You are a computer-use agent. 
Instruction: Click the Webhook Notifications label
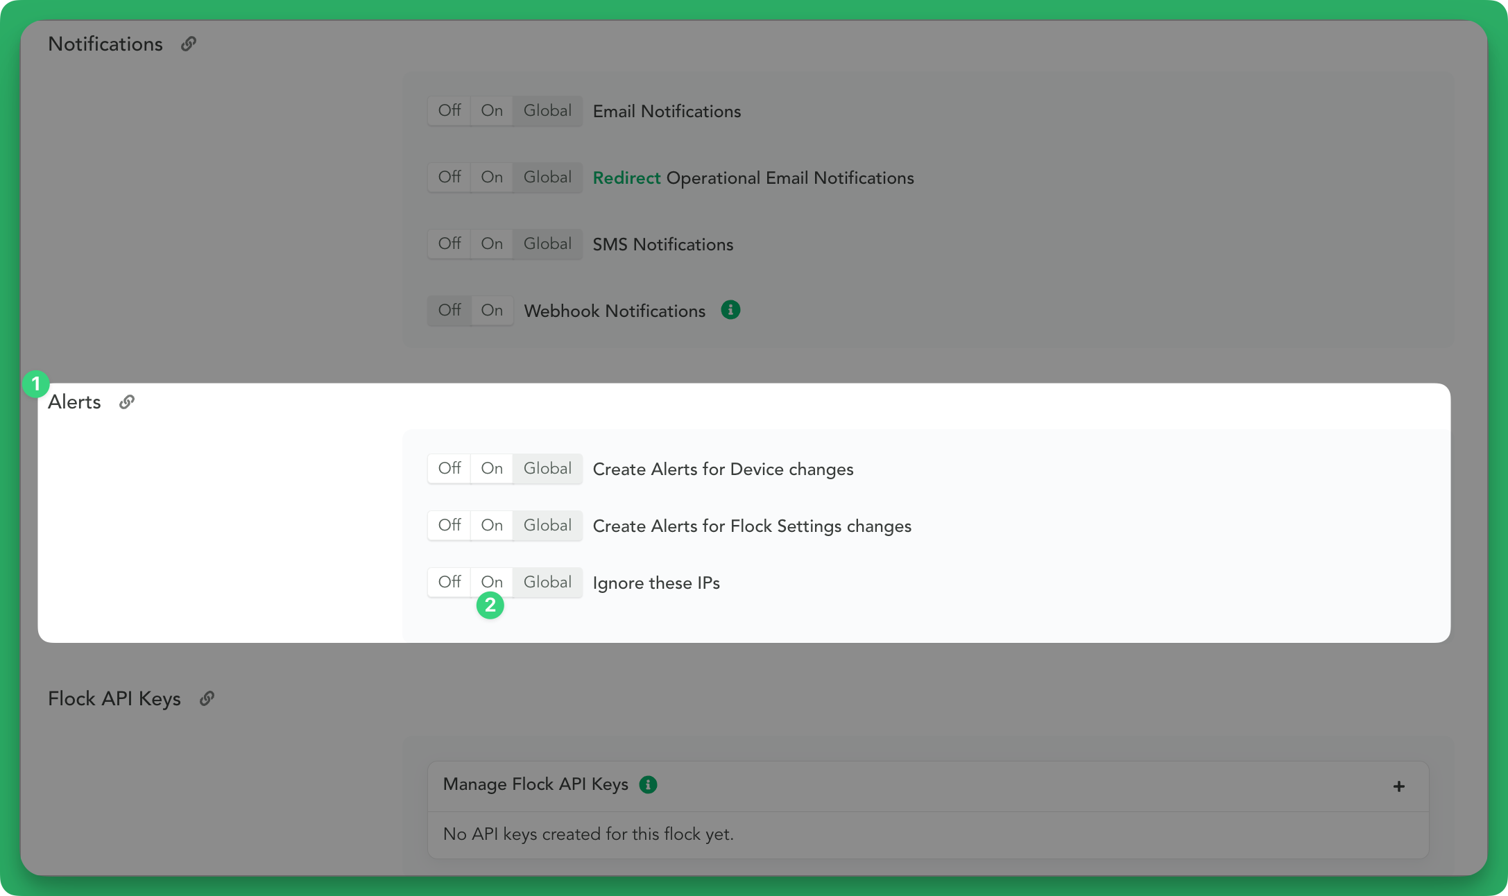(615, 311)
